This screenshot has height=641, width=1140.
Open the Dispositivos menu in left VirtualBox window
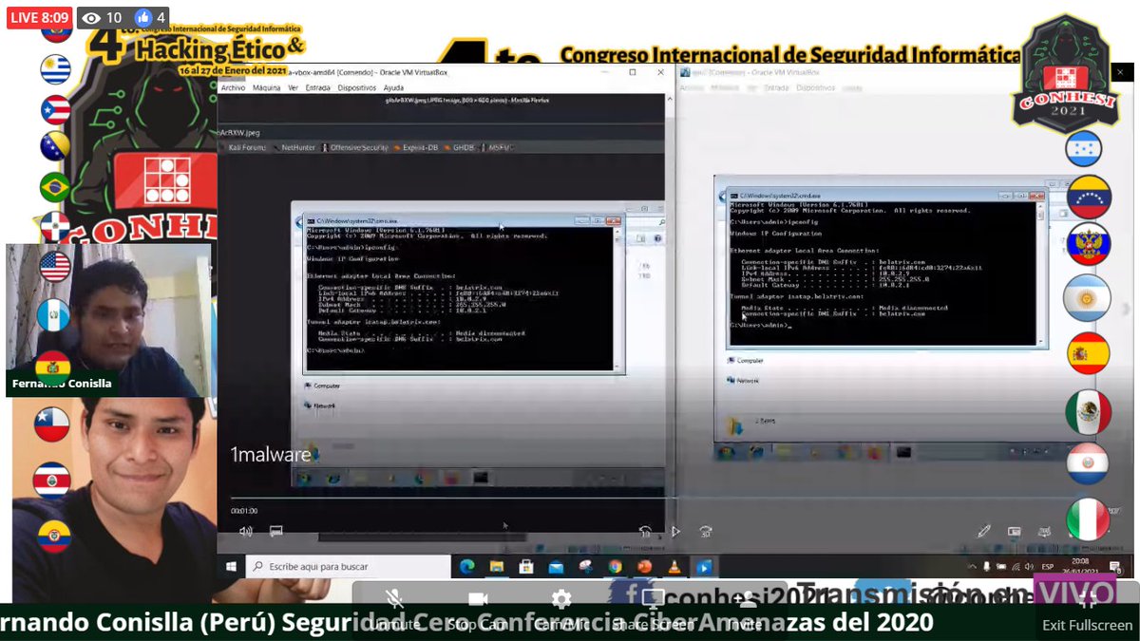pyautogui.click(x=356, y=87)
